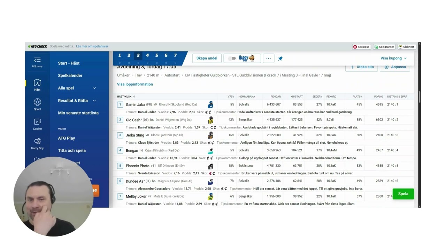Select horse number 1 Gamin Jaba
Viewport: 446px width, 250px height.
120,105
